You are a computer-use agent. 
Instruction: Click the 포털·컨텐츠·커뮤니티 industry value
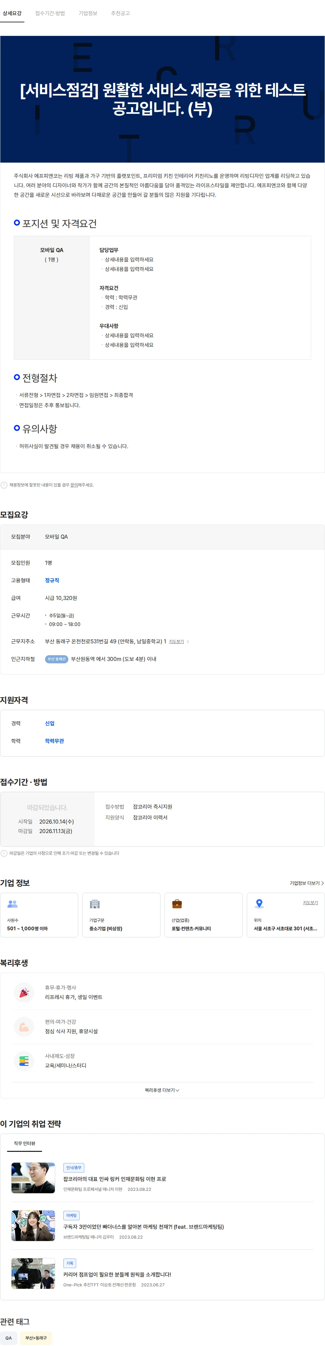pyautogui.click(x=191, y=929)
